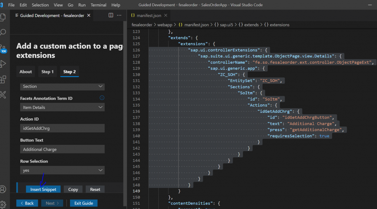This screenshot has height=209, width=377.
Task: Switch to the Step 1 tab
Action: tap(47, 72)
